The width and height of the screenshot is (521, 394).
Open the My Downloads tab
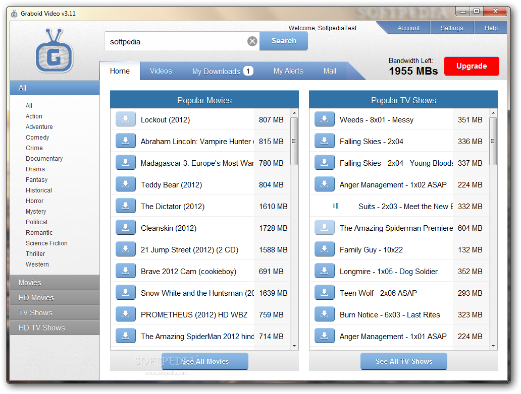point(217,71)
